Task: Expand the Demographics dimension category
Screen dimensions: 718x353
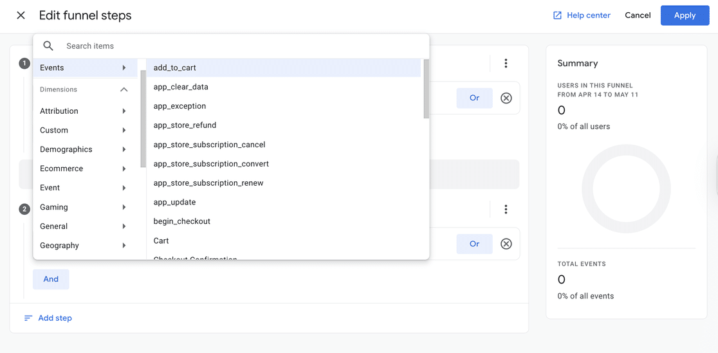Action: (85, 149)
